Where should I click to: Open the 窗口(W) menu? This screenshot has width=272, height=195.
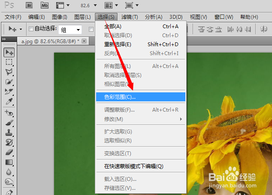[224, 17]
